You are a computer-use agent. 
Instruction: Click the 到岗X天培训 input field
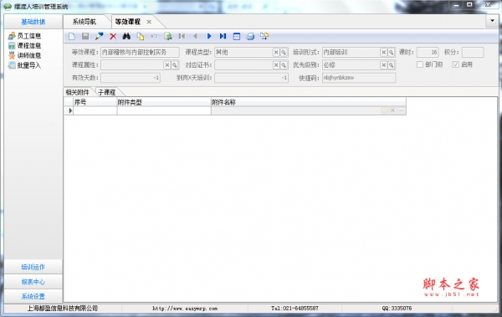[x=251, y=78]
